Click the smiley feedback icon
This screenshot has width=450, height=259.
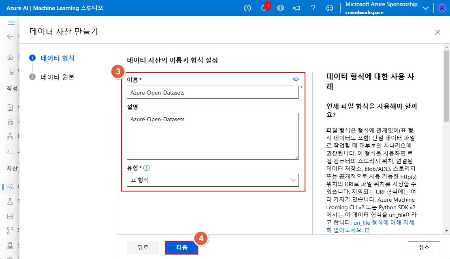click(x=329, y=8)
